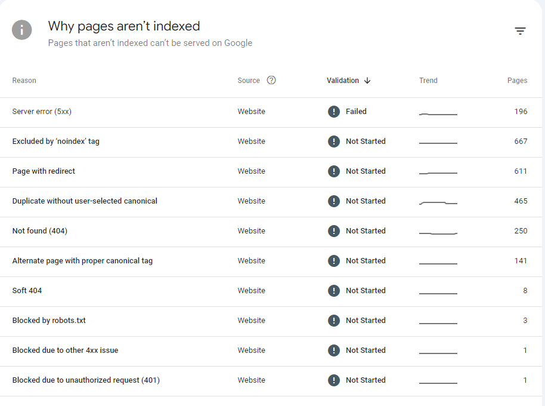Click status icon in Page with redirect row
The image size is (545, 406).
(x=334, y=171)
